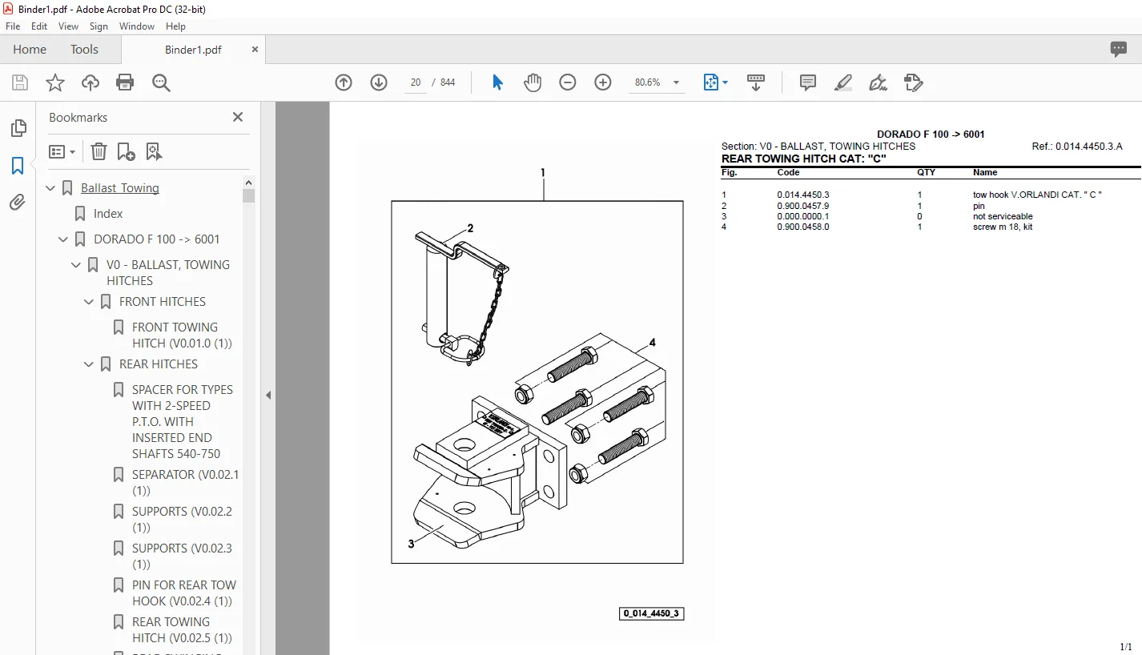Select the Highlight text pen tool
The height and width of the screenshot is (655, 1142).
point(843,82)
